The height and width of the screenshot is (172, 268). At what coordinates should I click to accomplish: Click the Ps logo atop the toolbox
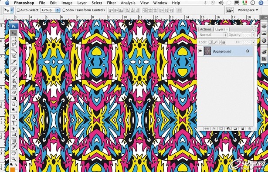(14, 27)
